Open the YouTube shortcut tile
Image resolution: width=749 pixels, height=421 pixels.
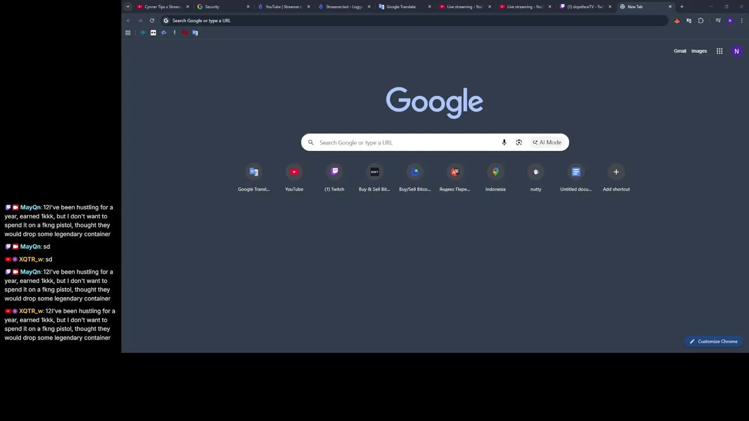point(294,178)
